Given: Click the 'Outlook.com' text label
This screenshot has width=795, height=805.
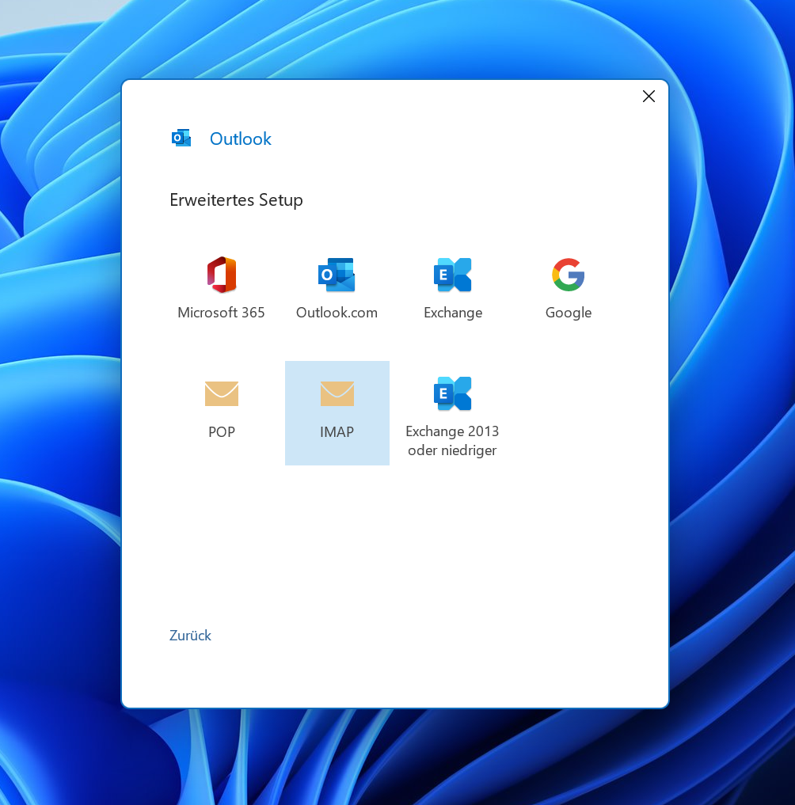Looking at the screenshot, I should click(337, 313).
